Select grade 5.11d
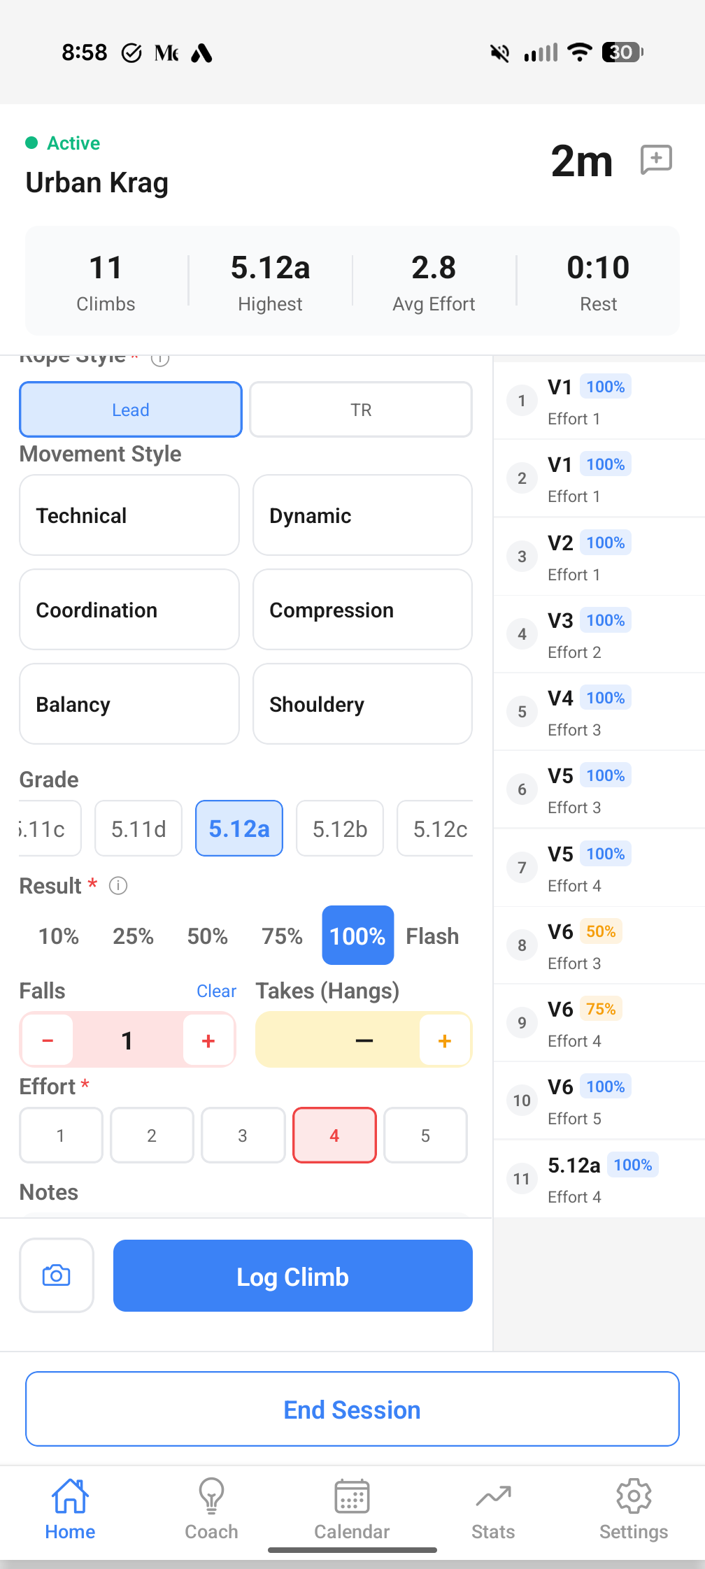 [x=138, y=829]
